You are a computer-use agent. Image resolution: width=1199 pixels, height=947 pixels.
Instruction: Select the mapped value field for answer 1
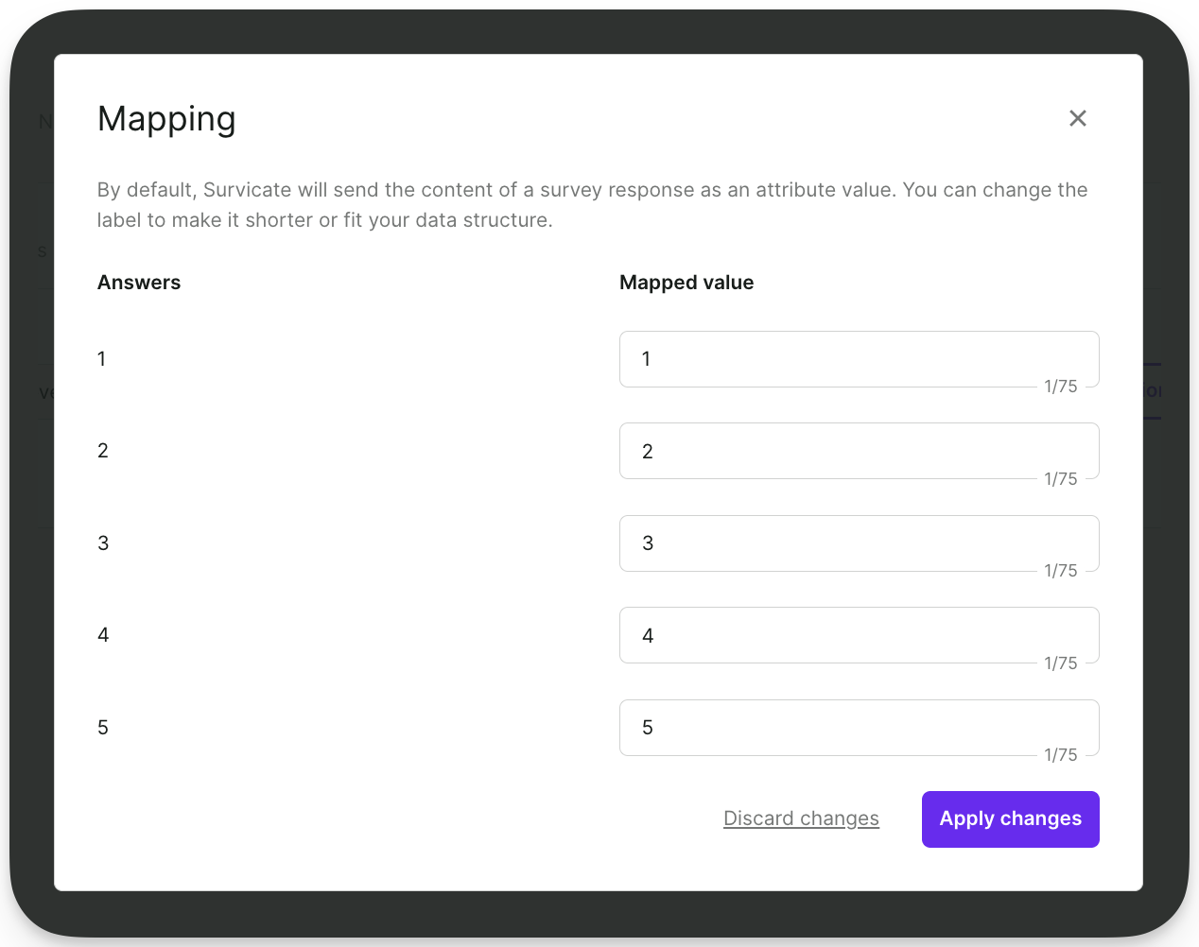859,359
